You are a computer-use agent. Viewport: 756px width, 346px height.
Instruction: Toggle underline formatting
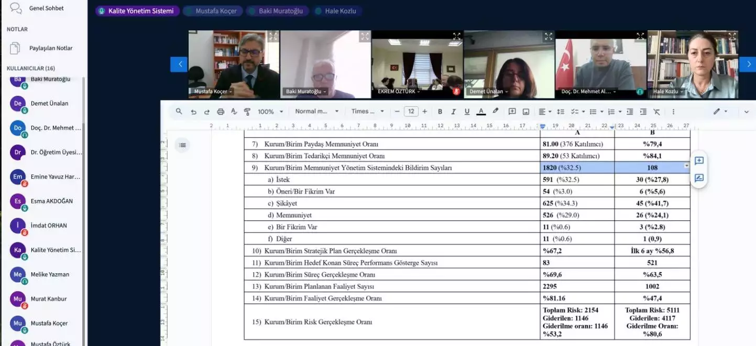(x=467, y=111)
